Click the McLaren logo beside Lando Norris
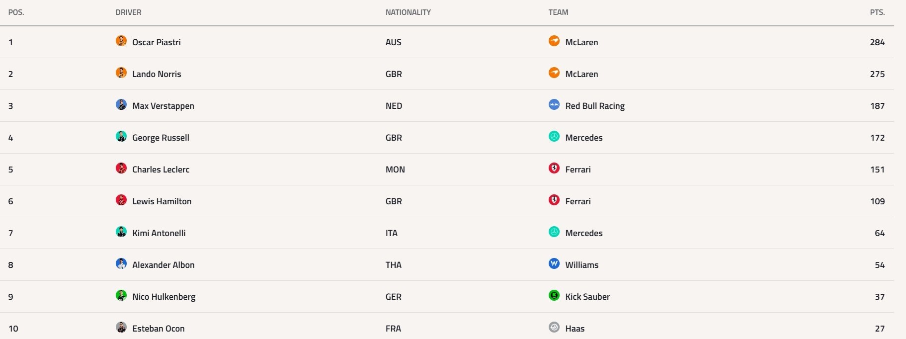The width and height of the screenshot is (906, 339). (x=554, y=73)
